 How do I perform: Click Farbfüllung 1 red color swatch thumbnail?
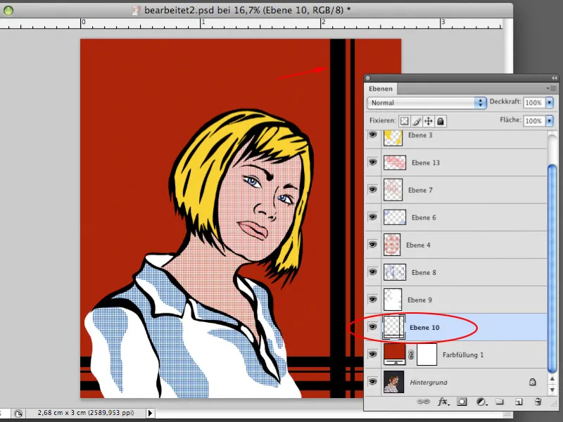tap(394, 354)
